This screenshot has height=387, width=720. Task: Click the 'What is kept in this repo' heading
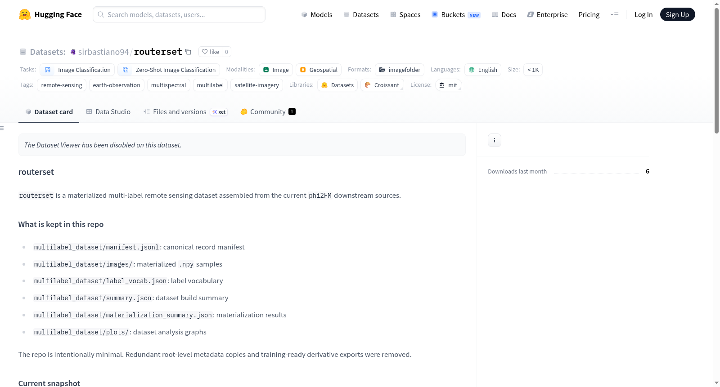click(61, 224)
